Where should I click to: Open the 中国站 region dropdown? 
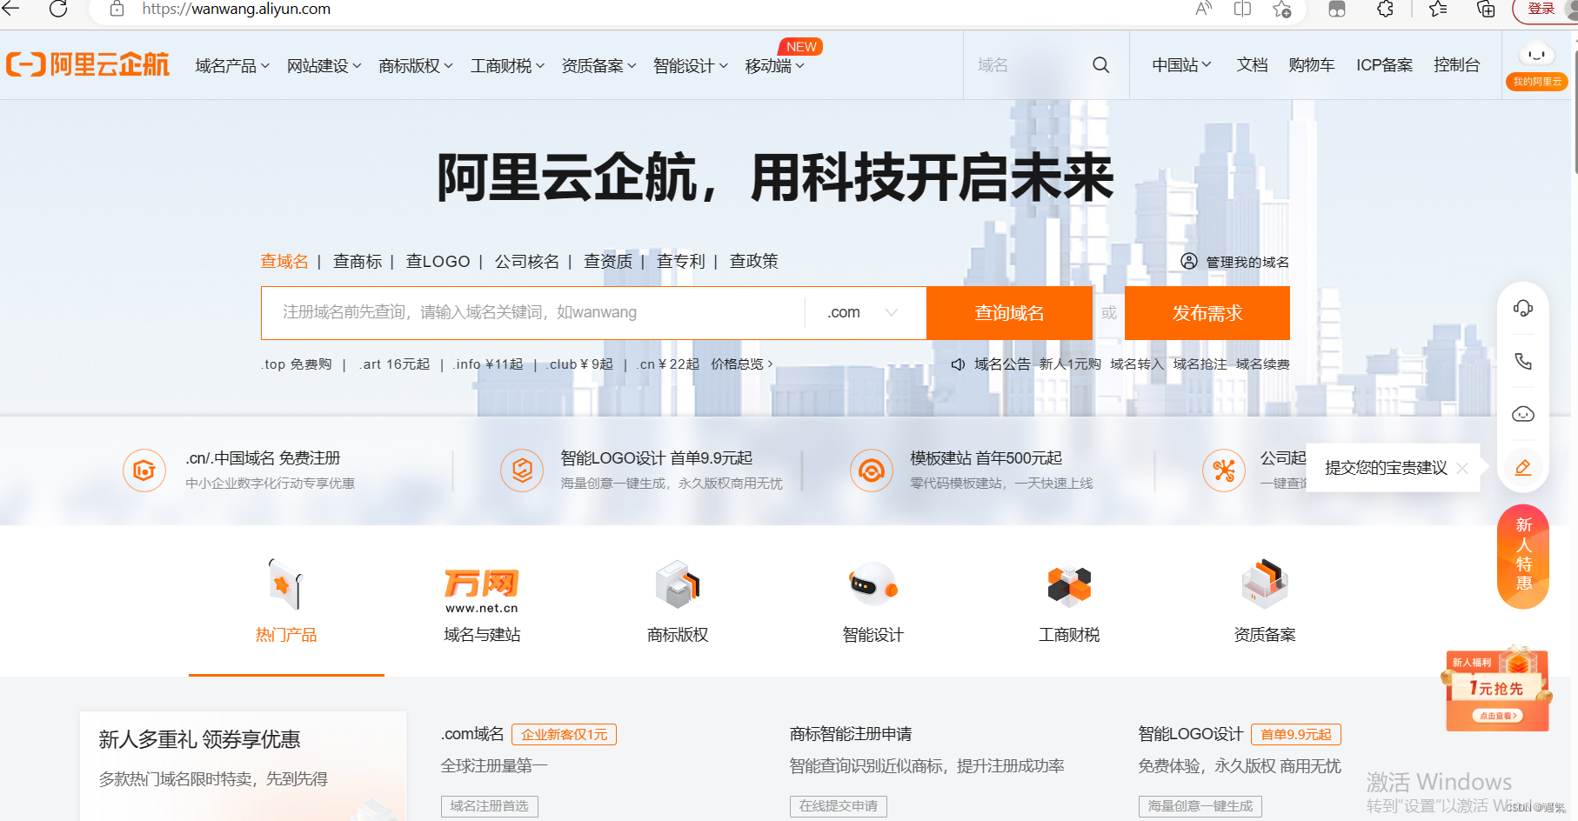click(x=1181, y=65)
